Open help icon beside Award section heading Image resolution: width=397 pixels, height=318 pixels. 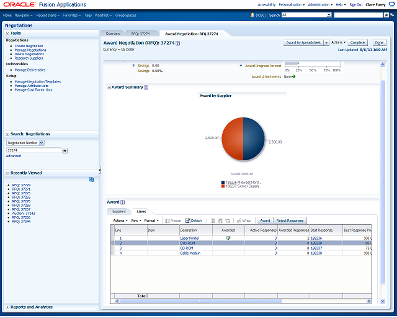123,202
